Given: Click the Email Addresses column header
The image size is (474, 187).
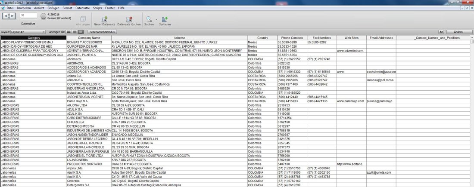Looking at the screenshot, I should click(x=381, y=38).
